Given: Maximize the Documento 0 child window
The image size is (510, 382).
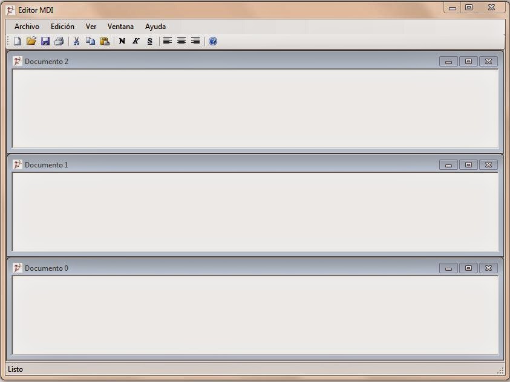Looking at the screenshot, I should point(468,268).
